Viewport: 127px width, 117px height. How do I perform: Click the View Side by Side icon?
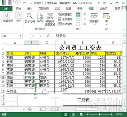click(x=84, y=14)
